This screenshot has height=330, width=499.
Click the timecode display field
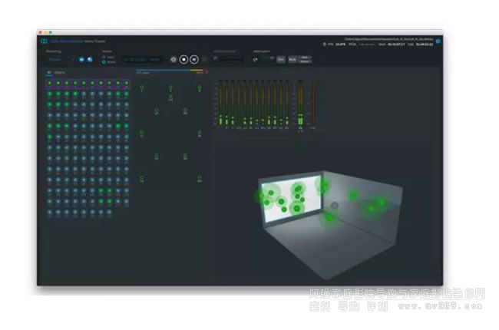click(140, 59)
